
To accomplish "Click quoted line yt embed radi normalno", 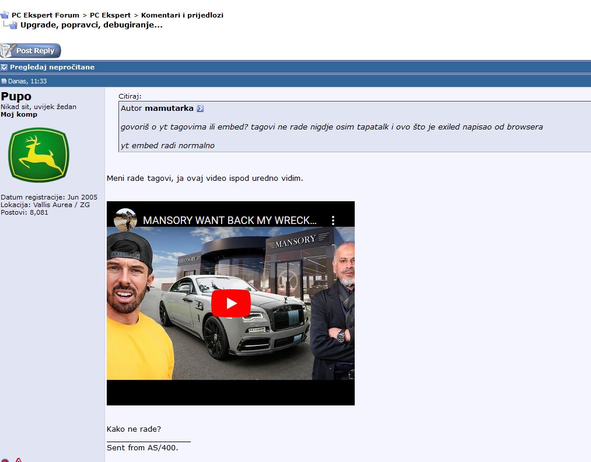I will (167, 145).
